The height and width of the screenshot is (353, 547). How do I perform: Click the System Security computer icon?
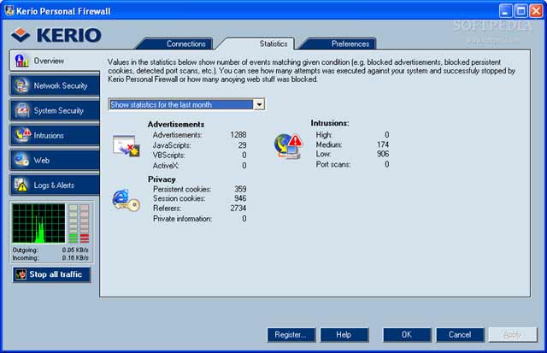tap(21, 110)
